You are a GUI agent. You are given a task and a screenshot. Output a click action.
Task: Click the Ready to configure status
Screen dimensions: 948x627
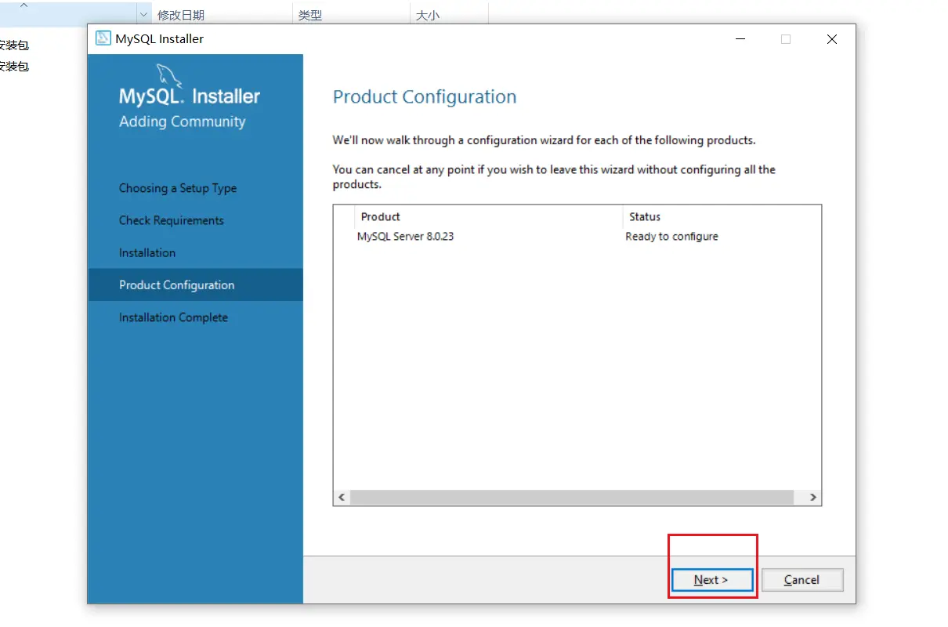[x=671, y=236]
